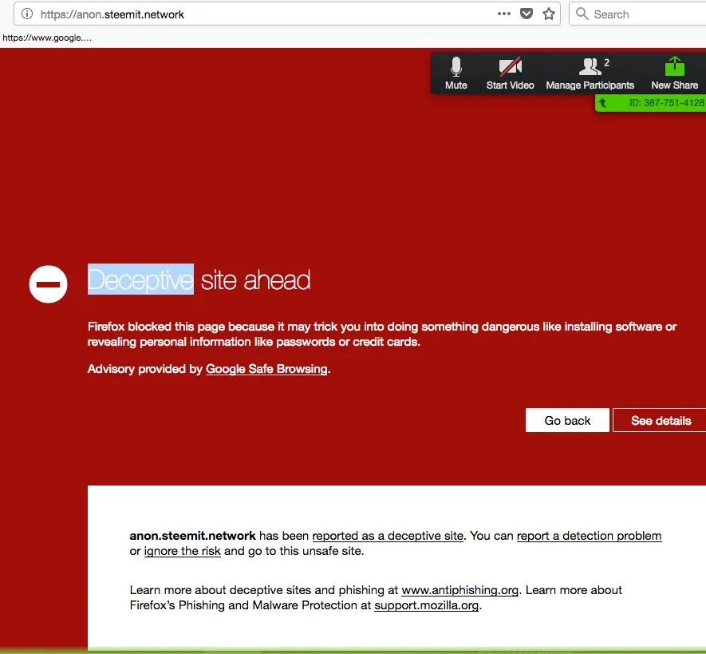The width and height of the screenshot is (706, 654).
Task: Click the See details button
Action: [660, 420]
